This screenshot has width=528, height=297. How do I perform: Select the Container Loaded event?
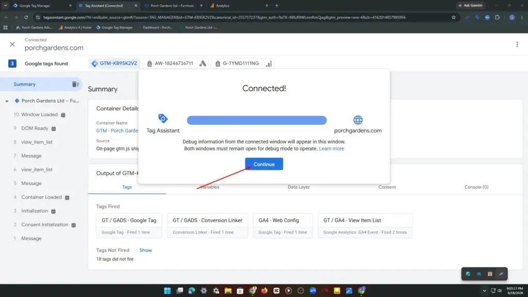(x=41, y=197)
